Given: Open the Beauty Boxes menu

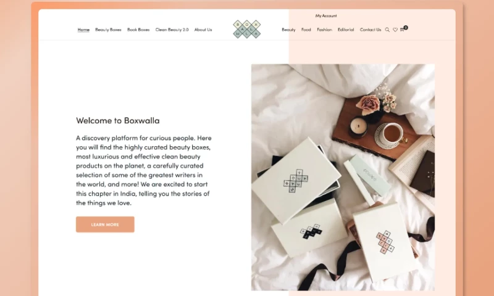Looking at the screenshot, I should [108, 30].
